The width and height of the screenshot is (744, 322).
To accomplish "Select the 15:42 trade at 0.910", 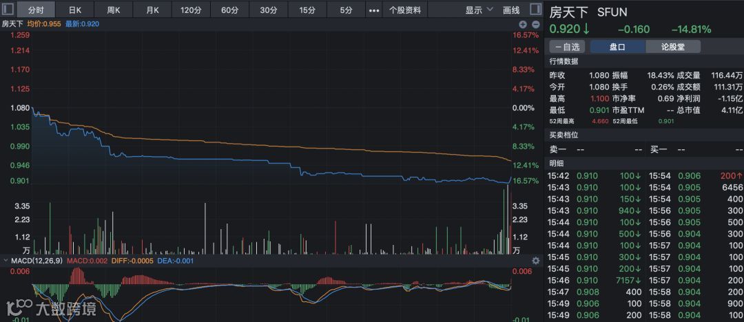I will point(595,176).
